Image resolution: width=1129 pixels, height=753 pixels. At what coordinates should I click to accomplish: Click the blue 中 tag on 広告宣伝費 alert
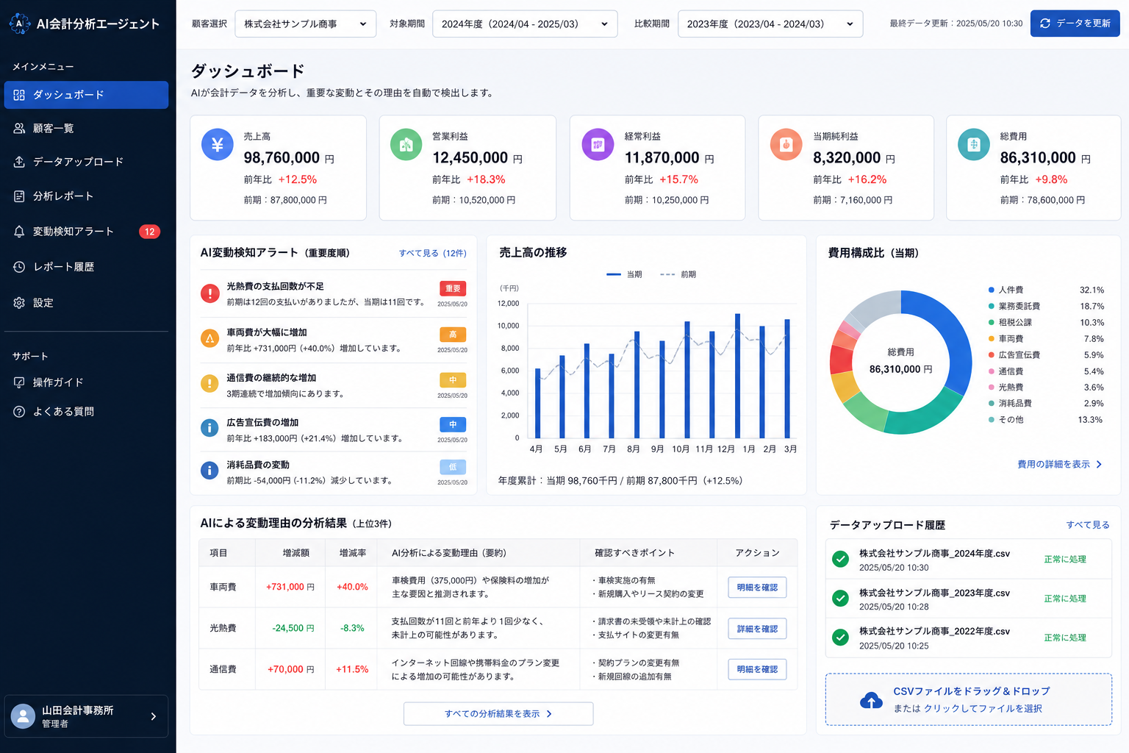(x=453, y=424)
